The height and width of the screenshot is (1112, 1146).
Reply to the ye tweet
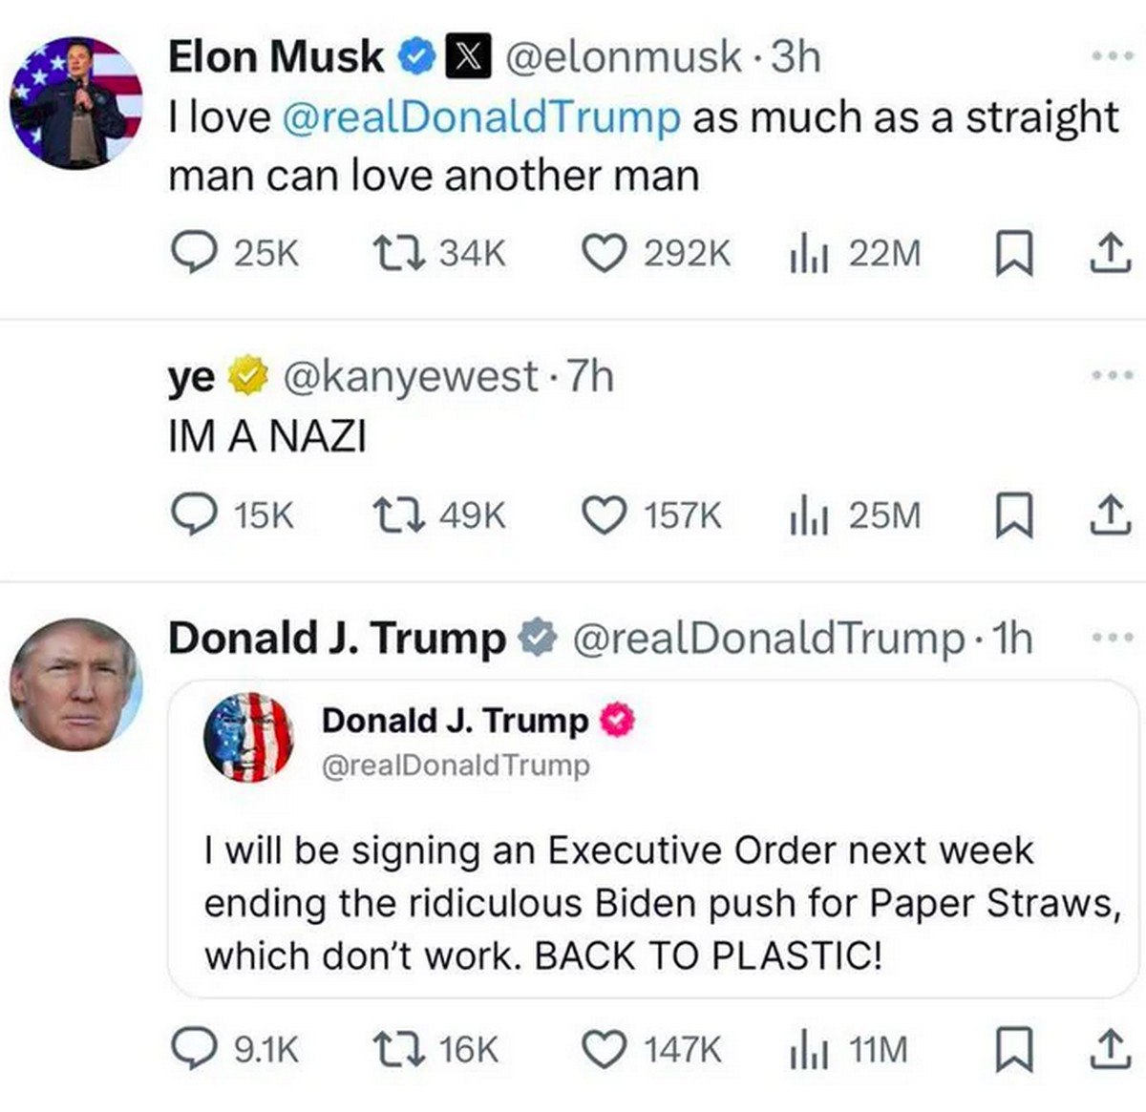[232, 515]
